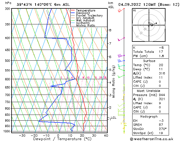
Task: Click the 'SREH' value '87'
Action: pos(161,125)
